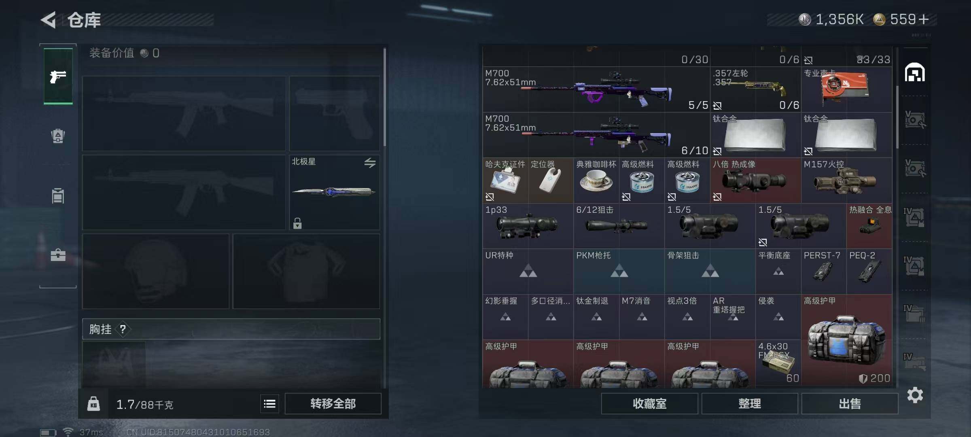Image resolution: width=971 pixels, height=437 pixels.
Task: Select the weapons pistol tab icon
Action: click(58, 76)
